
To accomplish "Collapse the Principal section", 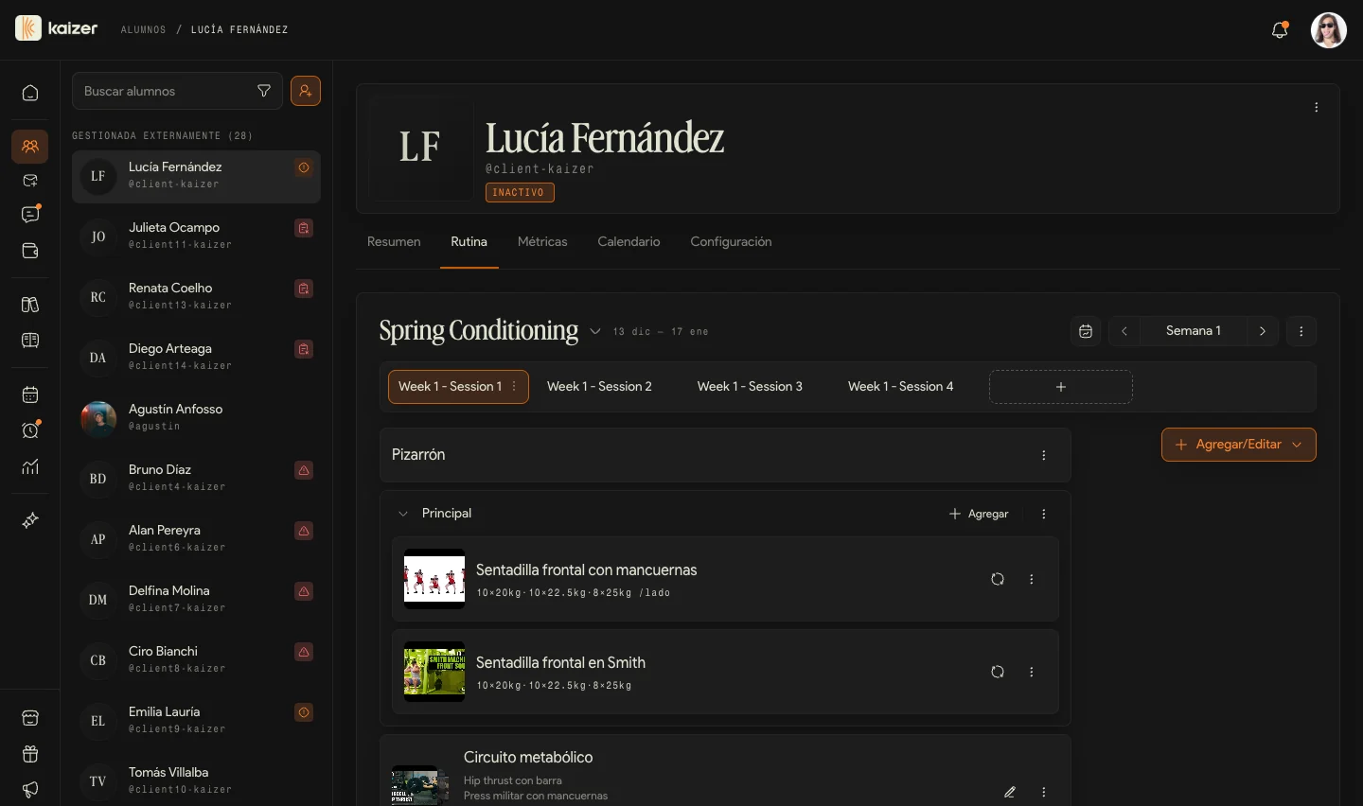I will (x=403, y=514).
